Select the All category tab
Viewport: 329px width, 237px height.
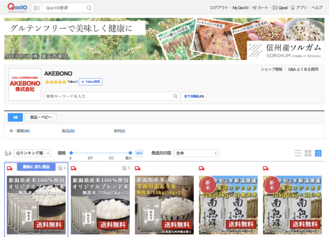15,117
